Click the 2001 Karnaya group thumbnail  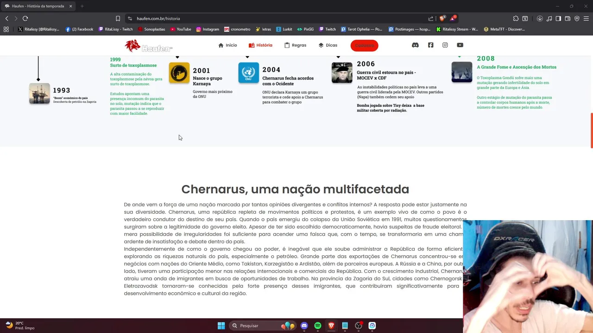tap(179, 73)
